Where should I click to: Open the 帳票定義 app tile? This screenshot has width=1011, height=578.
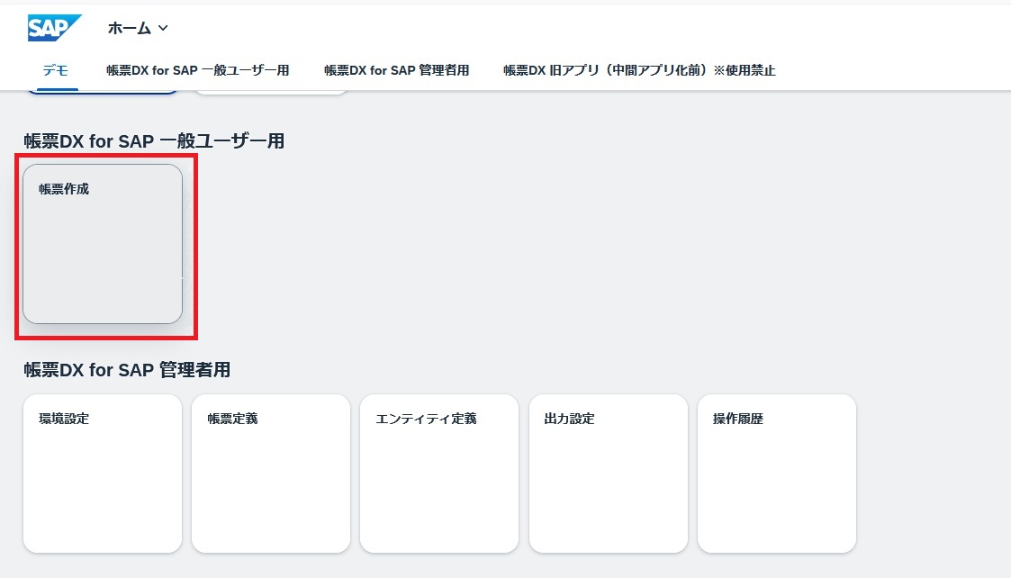pyautogui.click(x=271, y=473)
